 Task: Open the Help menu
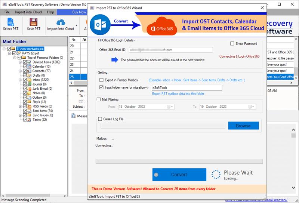point(50,12)
